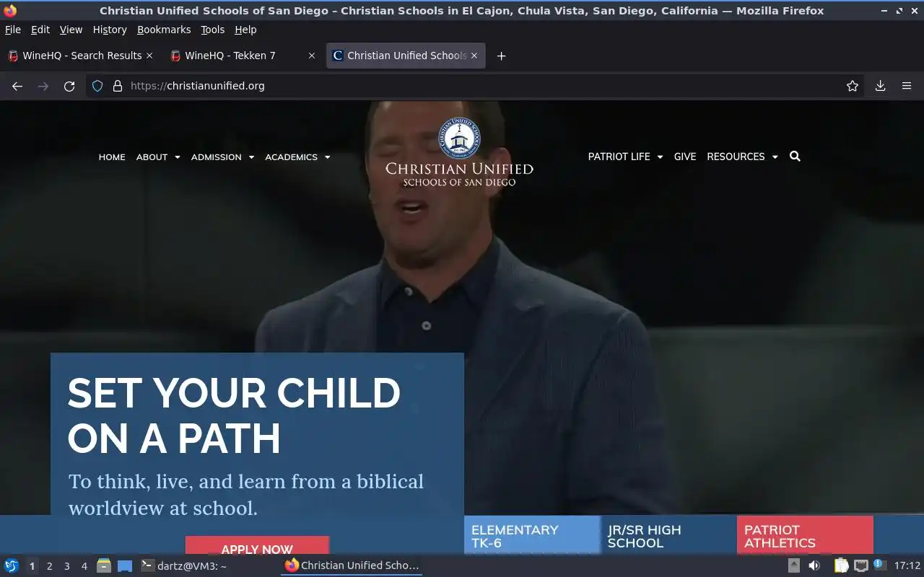
Task: Expand the ABOUT dropdown menu
Action: click(x=158, y=157)
